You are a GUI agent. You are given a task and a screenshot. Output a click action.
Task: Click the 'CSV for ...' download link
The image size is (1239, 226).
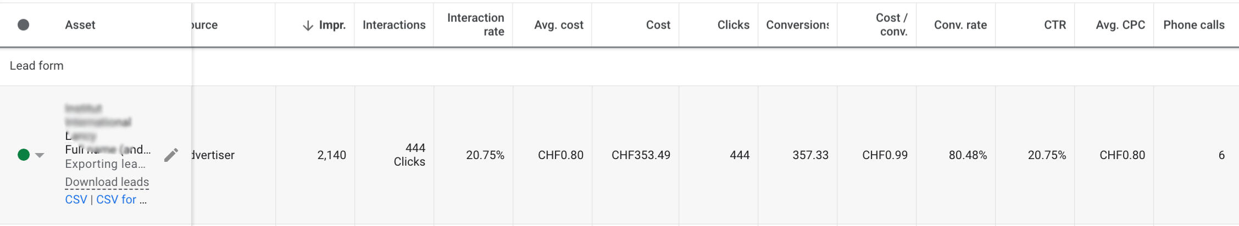click(x=121, y=200)
